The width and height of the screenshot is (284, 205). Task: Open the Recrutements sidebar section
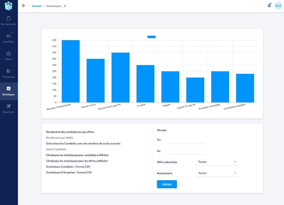coord(9,20)
